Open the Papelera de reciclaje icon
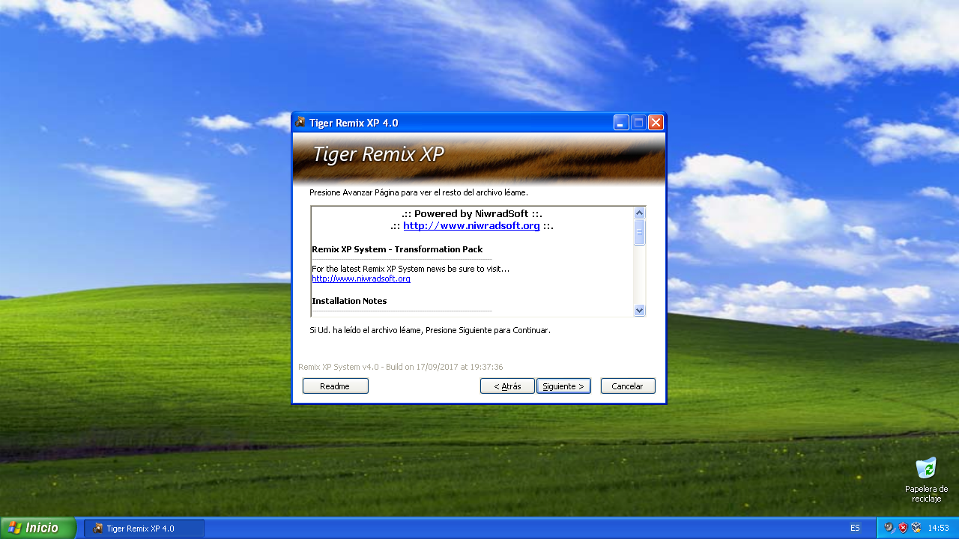 pyautogui.click(x=926, y=479)
